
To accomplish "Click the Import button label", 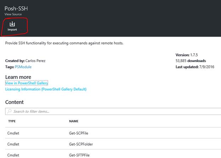I will point(12,30).
